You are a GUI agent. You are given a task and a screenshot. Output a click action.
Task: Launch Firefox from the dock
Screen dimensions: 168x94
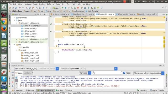click(4, 28)
